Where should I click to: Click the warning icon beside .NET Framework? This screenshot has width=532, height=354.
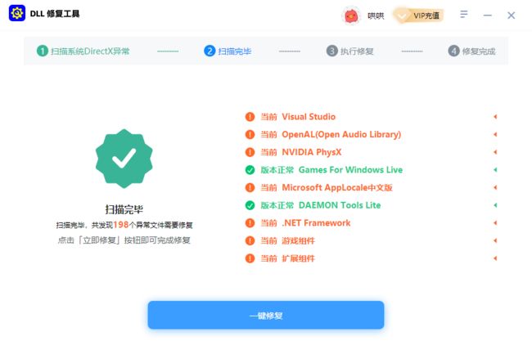click(x=250, y=223)
